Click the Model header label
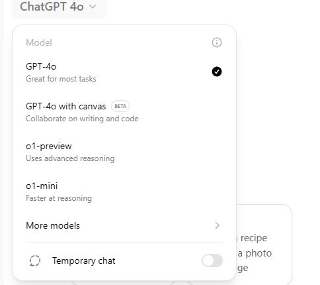 pyautogui.click(x=39, y=42)
